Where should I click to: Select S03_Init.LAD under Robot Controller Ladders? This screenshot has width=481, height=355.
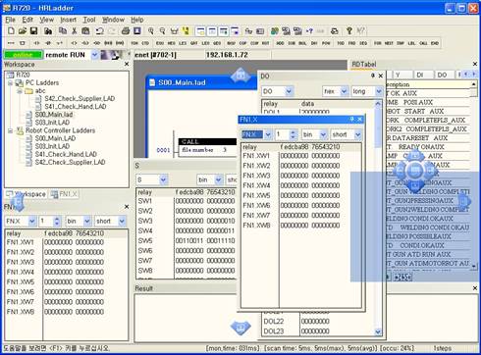[x=52, y=146]
